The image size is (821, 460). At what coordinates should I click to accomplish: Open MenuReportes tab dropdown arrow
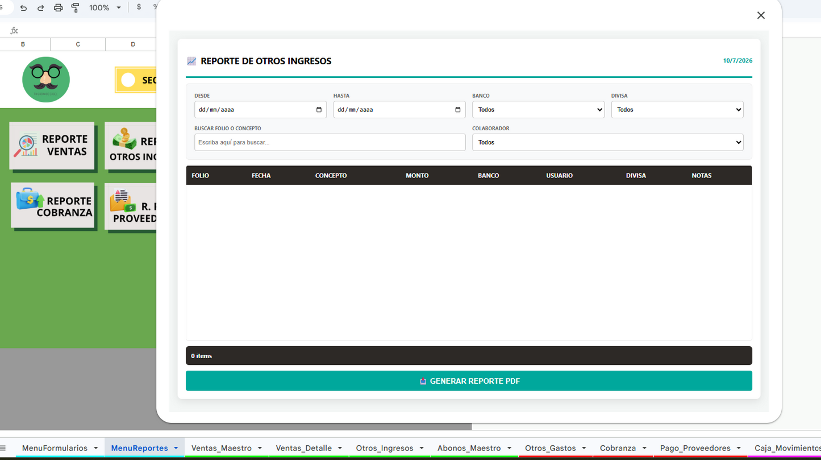pyautogui.click(x=176, y=448)
